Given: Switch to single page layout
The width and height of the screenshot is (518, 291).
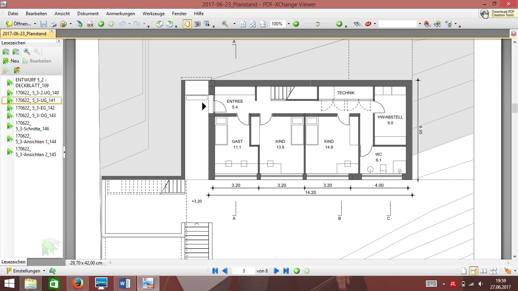Looking at the screenshot, I should pos(463,271).
